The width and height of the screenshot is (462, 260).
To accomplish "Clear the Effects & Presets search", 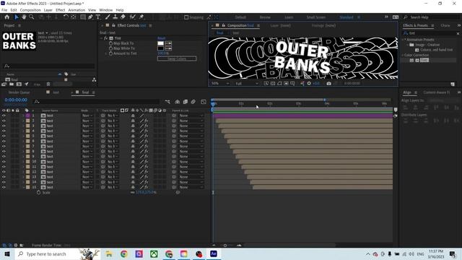I will tap(458, 33).
